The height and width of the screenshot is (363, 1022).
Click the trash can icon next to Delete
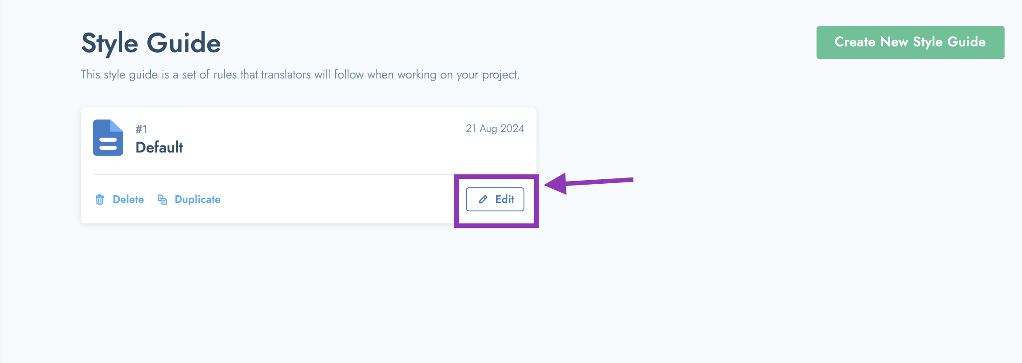[100, 199]
